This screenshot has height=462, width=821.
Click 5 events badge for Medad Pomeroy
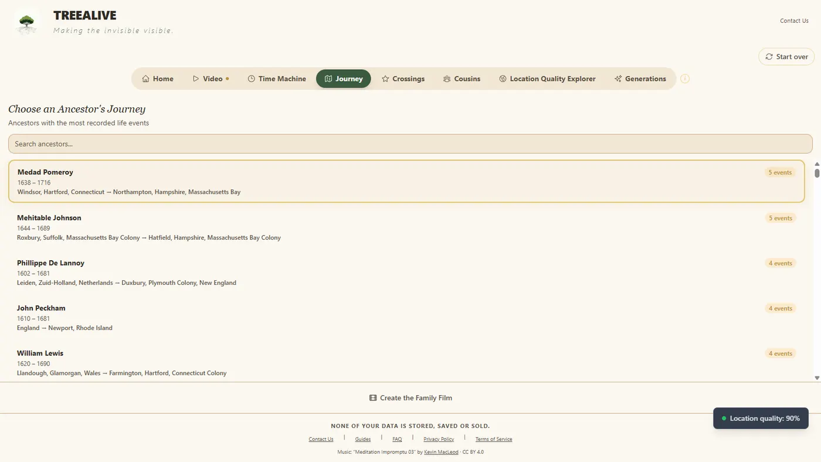[x=780, y=172]
